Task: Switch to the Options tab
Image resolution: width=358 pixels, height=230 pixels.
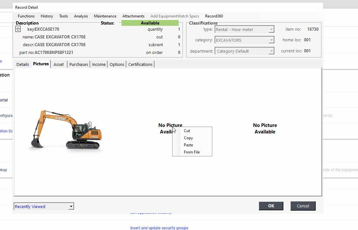Action: (117, 64)
